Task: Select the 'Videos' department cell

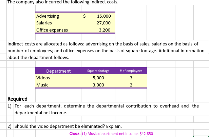Action: tap(58, 78)
